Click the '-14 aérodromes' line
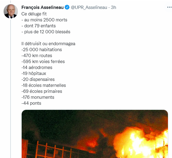This screenshot has height=158, width=172. pos(37,67)
